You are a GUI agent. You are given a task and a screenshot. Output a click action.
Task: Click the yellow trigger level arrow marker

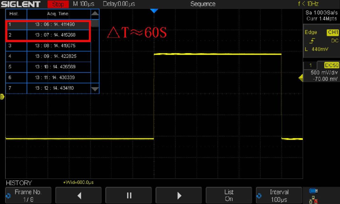(301, 77)
